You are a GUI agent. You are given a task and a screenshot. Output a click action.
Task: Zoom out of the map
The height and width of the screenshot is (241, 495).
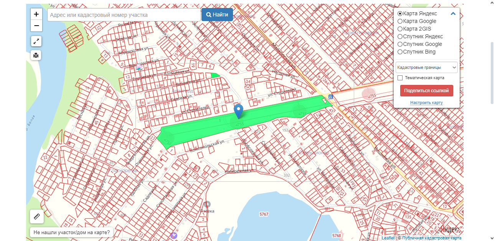point(36,26)
